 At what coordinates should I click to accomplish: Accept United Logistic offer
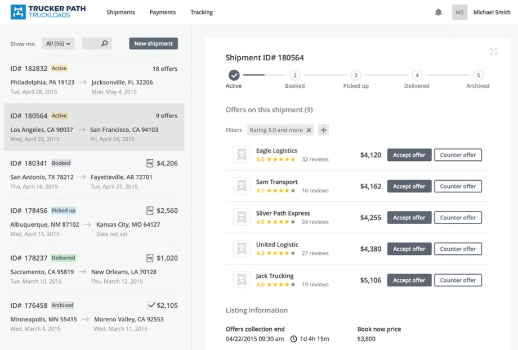pyautogui.click(x=409, y=249)
